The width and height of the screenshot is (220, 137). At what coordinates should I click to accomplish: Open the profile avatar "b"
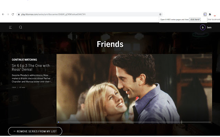pos(202,27)
